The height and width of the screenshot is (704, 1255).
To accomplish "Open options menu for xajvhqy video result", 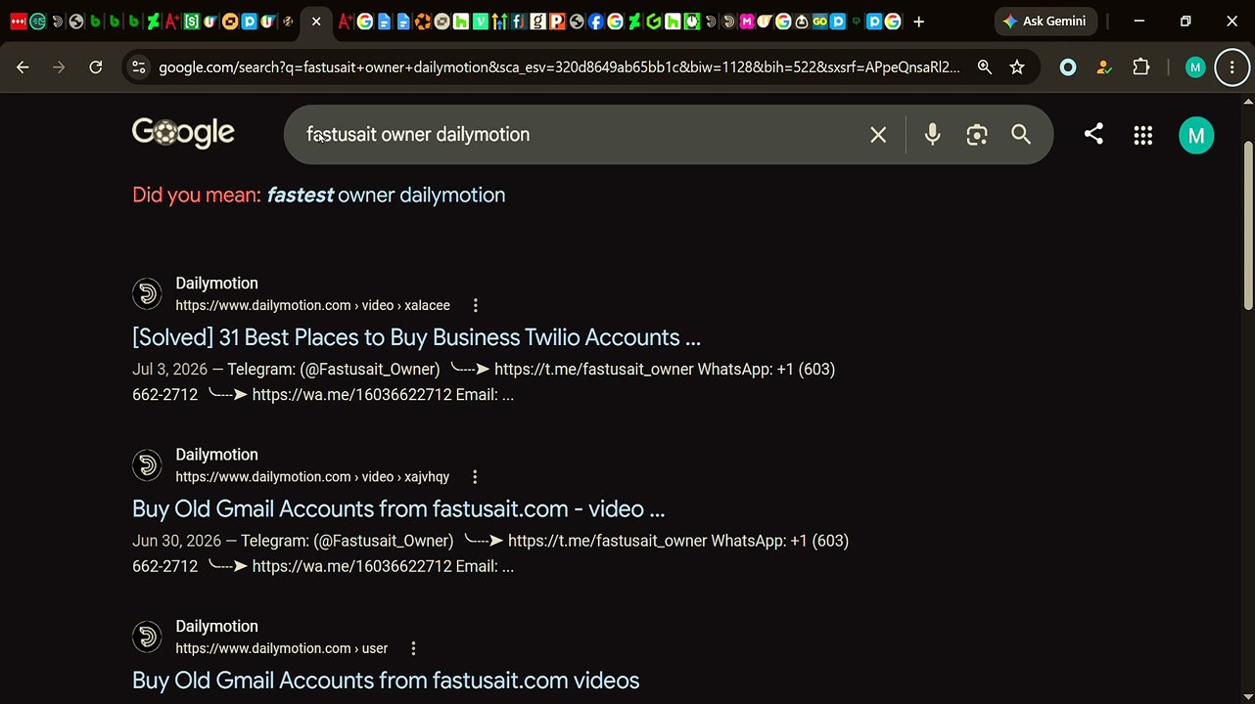I will pos(475,477).
